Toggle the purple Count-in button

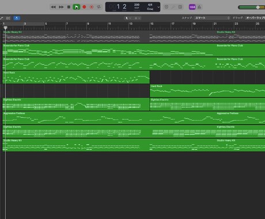coord(192,7)
